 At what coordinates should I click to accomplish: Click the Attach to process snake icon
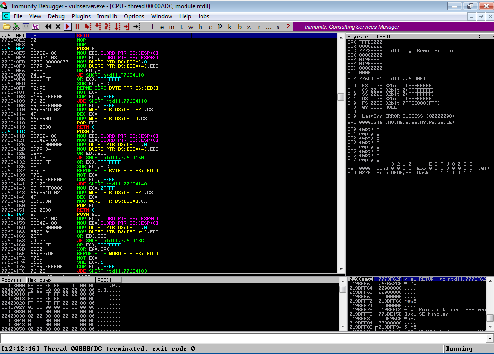click(x=16, y=27)
